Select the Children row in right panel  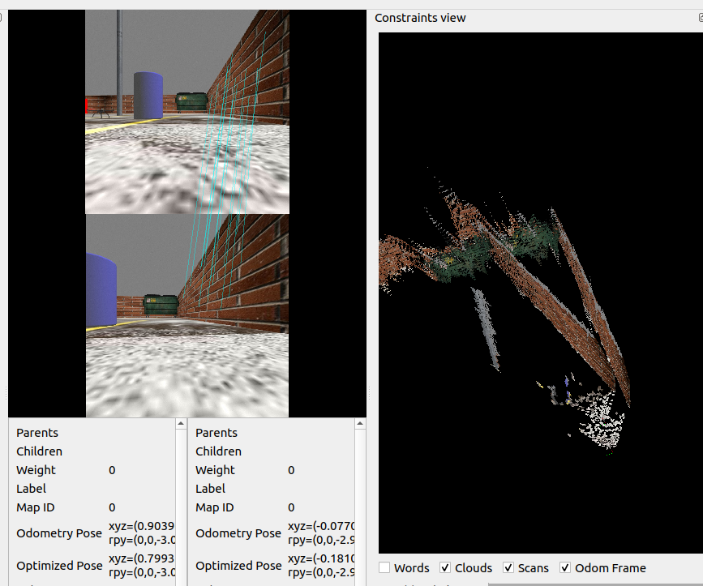pyautogui.click(x=218, y=451)
